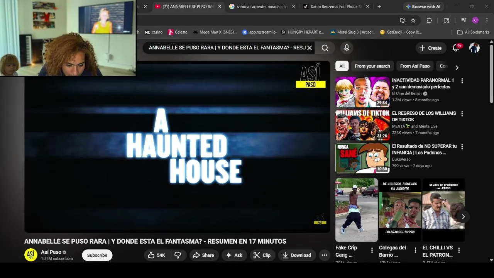Open the Celeste bookmark

[x=178, y=32]
